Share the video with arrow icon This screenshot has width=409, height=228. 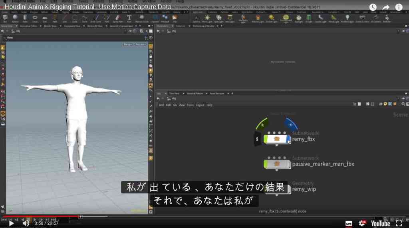[x=386, y=7]
